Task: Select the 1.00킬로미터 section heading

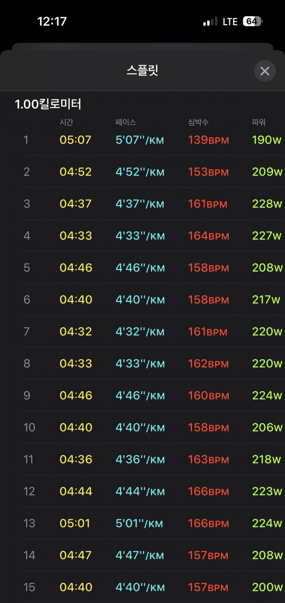Action: [48, 104]
